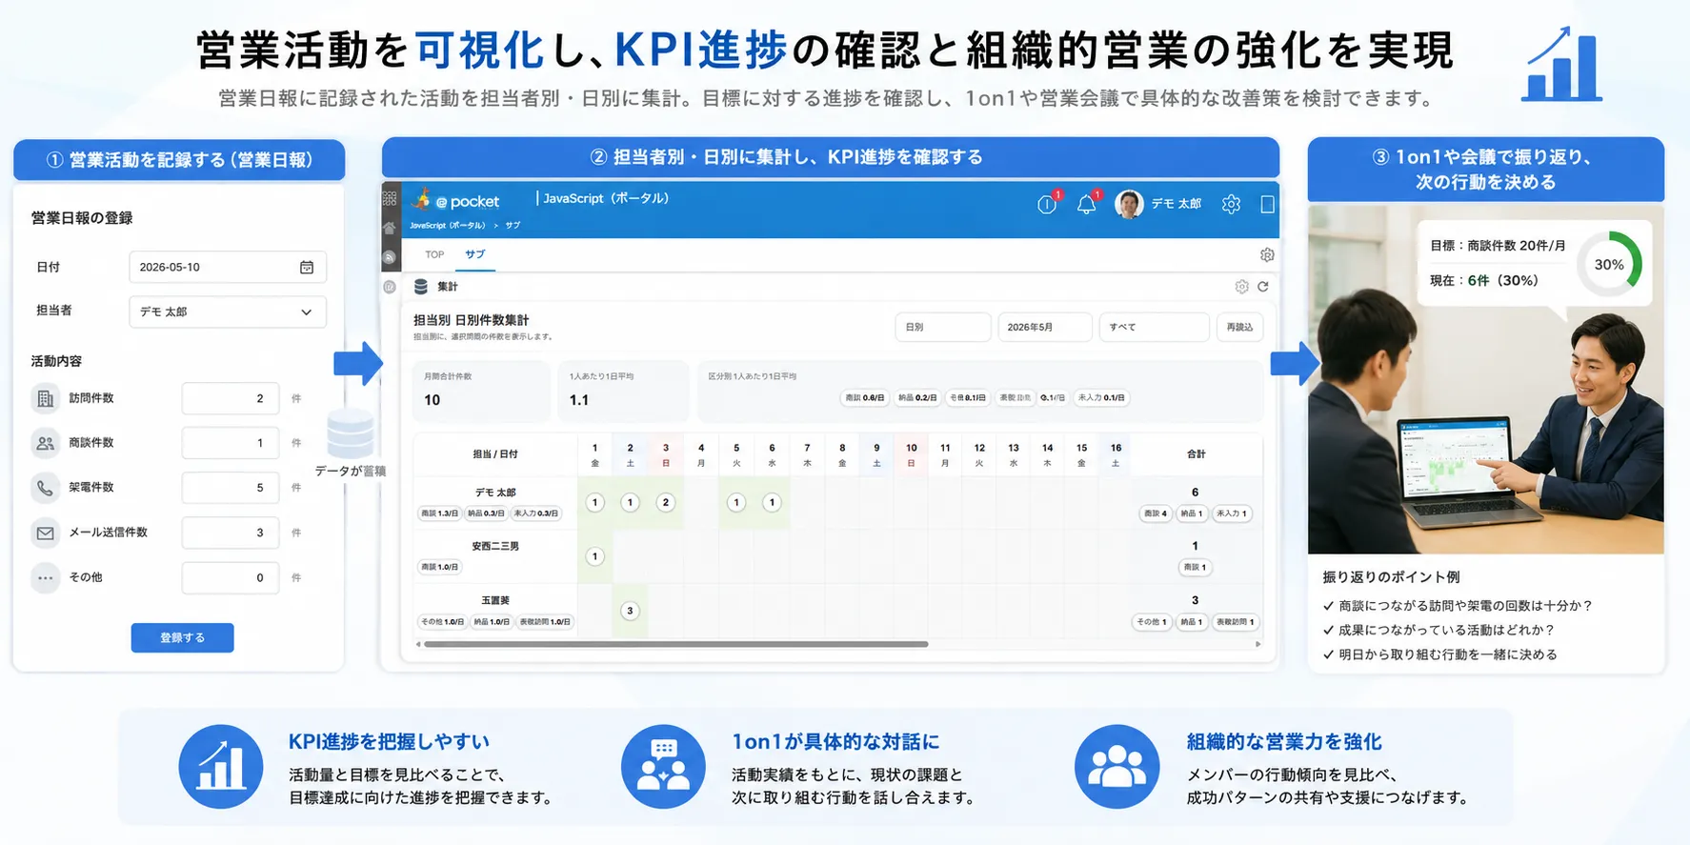The image size is (1690, 845).
Task: Click the 組織的な営業力 group circle icon
Action: point(1117,767)
